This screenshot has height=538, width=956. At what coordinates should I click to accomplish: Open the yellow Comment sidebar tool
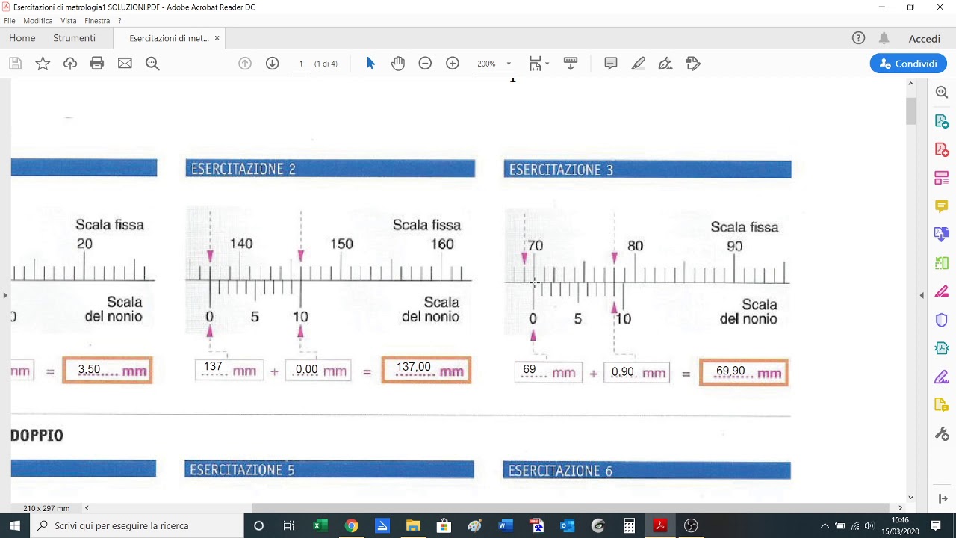click(x=942, y=206)
